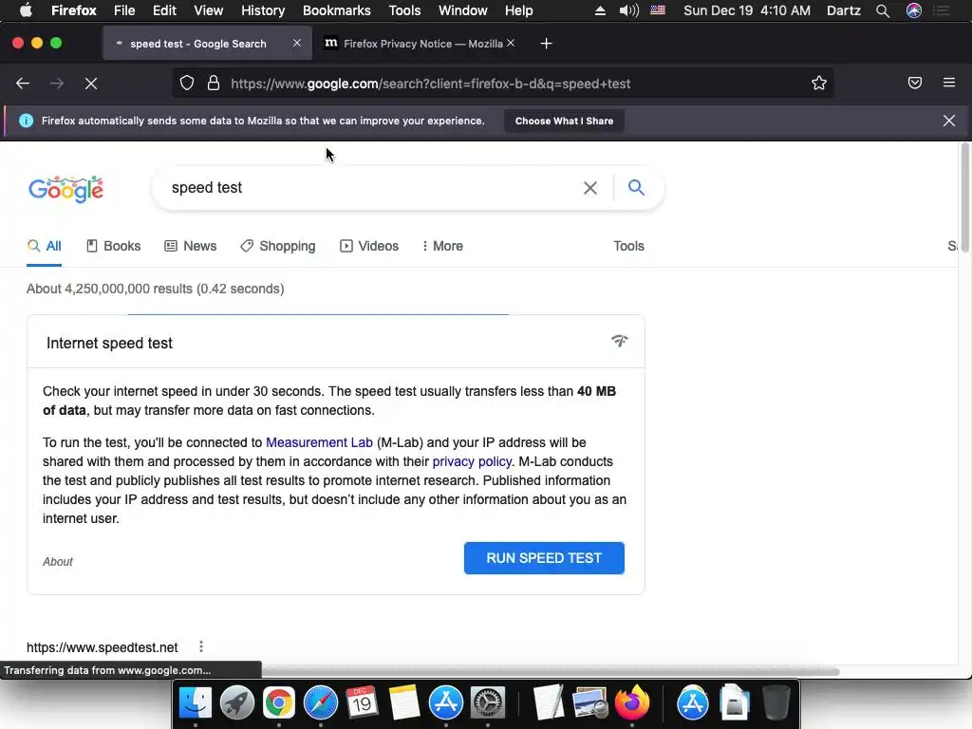Click the blue search magnifier button

tap(636, 187)
